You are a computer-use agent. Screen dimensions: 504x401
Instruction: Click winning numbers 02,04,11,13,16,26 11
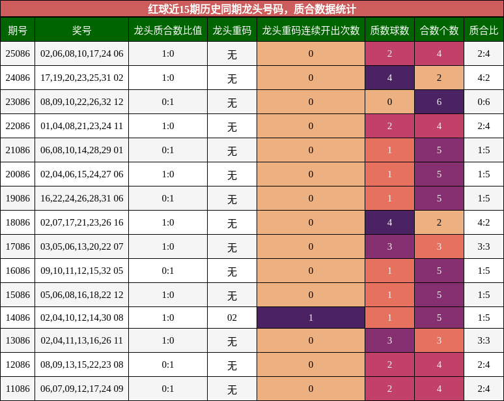click(81, 340)
